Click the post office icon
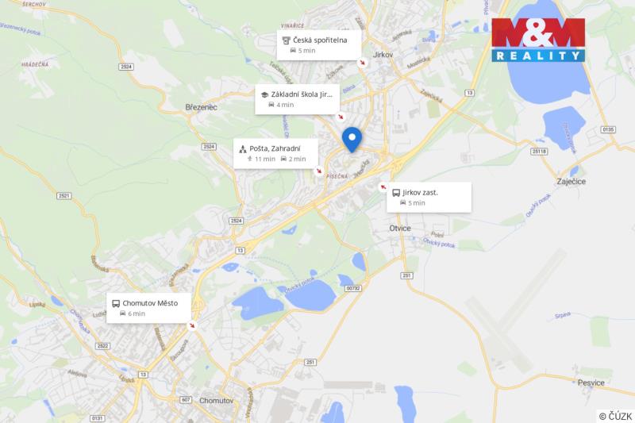Viewport: 635px width, 423px height. point(243,149)
